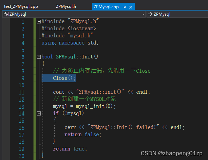The width and height of the screenshot is (208, 160).
Task: Click the #include <iostream> line
Action: [x=69, y=29]
